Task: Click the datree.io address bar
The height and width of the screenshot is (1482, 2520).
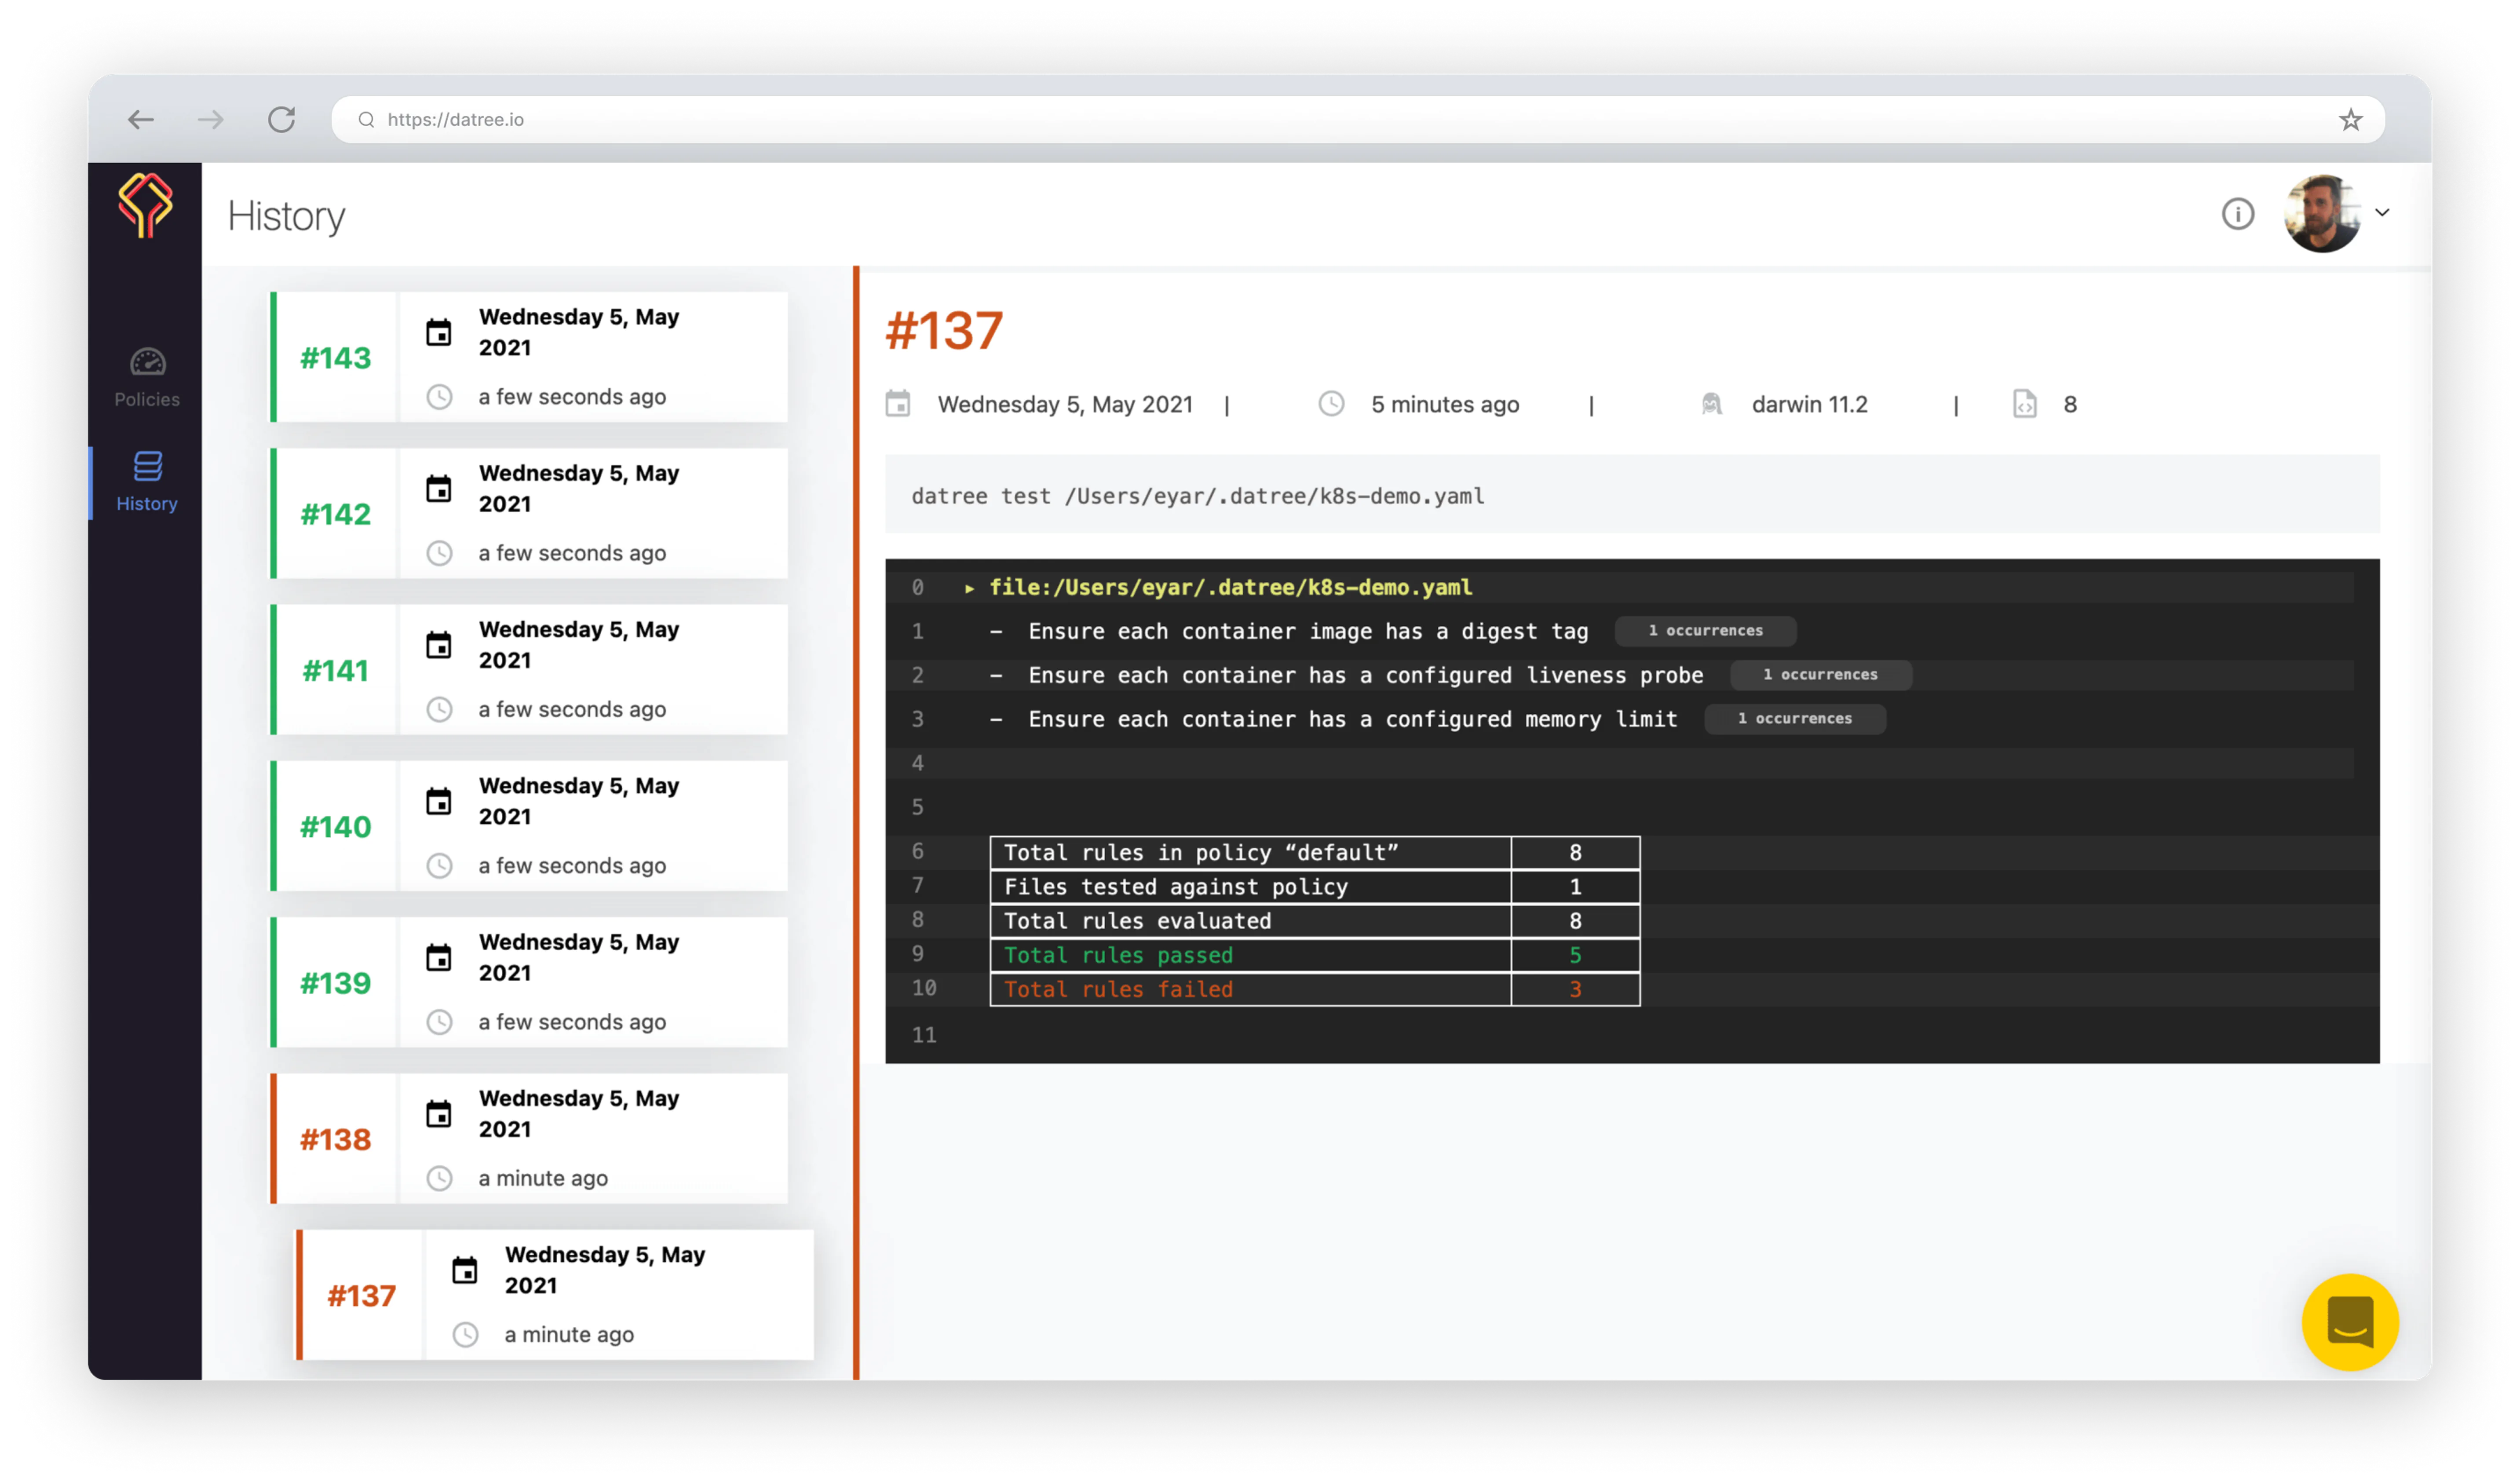Action: point(1357,120)
